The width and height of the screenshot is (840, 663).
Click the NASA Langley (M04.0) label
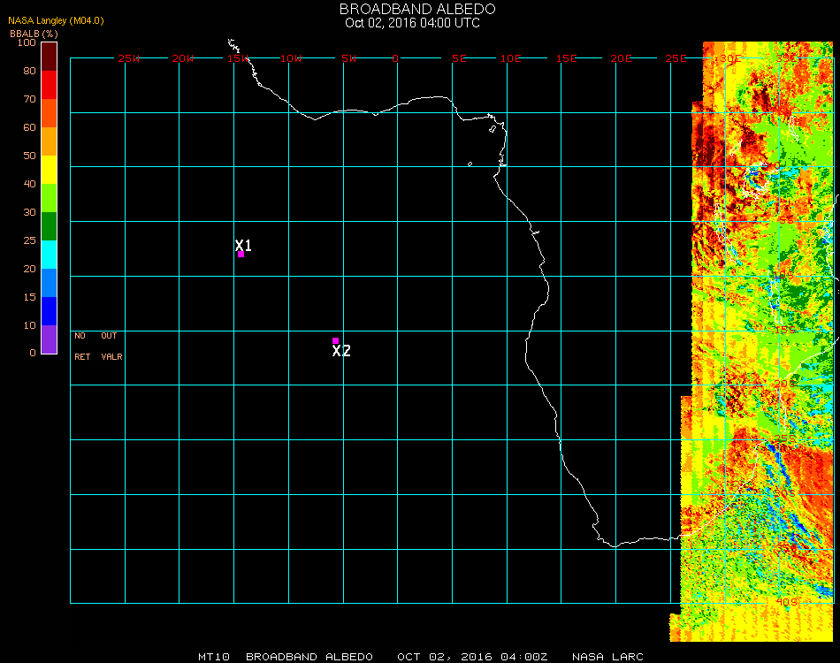click(56, 20)
